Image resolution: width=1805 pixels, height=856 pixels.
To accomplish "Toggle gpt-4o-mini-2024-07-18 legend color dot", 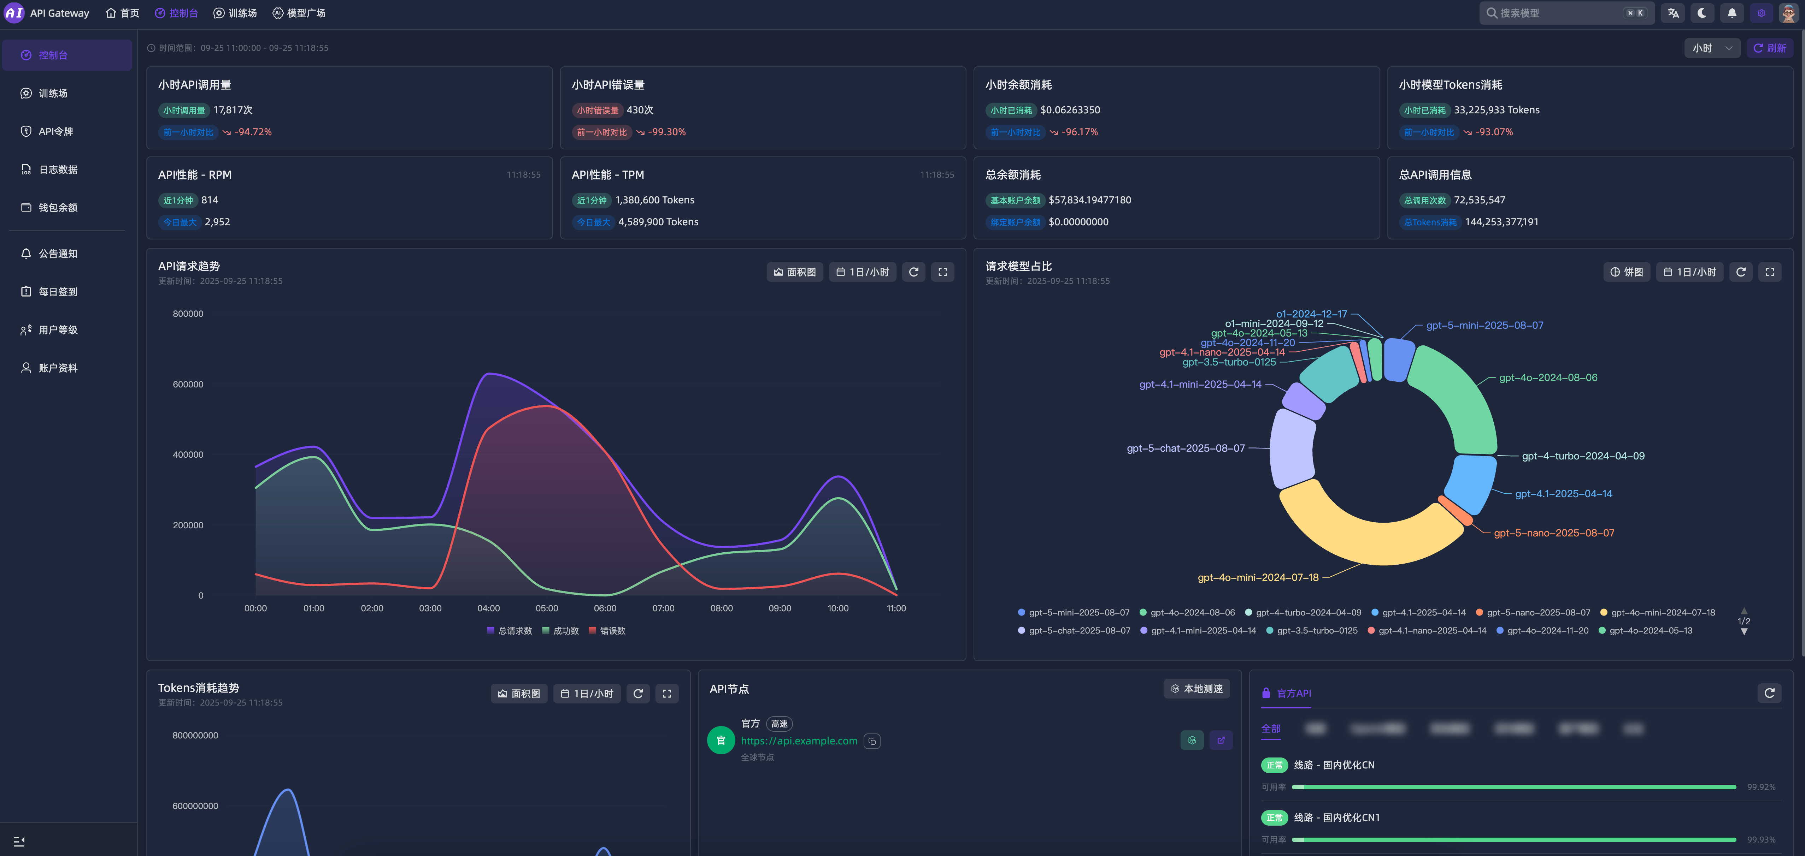I will pyautogui.click(x=1603, y=613).
